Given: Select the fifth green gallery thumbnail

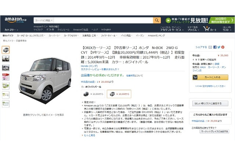Looking at the screenshot, I should 6,86.
